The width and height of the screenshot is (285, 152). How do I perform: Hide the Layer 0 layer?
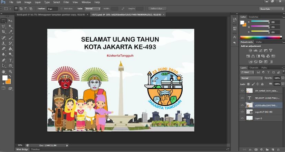point(242,118)
